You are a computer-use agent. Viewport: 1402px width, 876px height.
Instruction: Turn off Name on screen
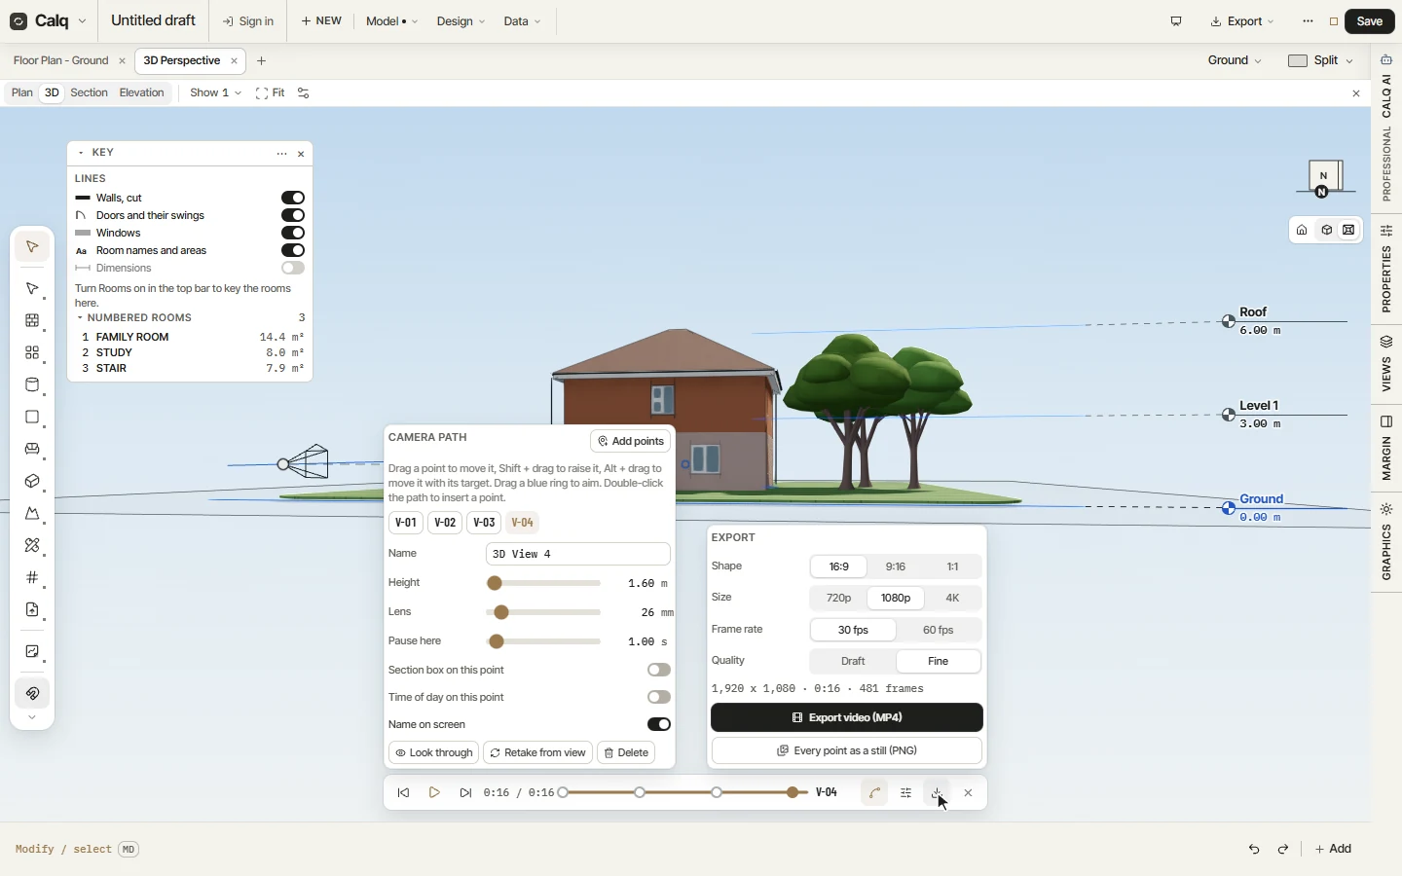pos(659,724)
